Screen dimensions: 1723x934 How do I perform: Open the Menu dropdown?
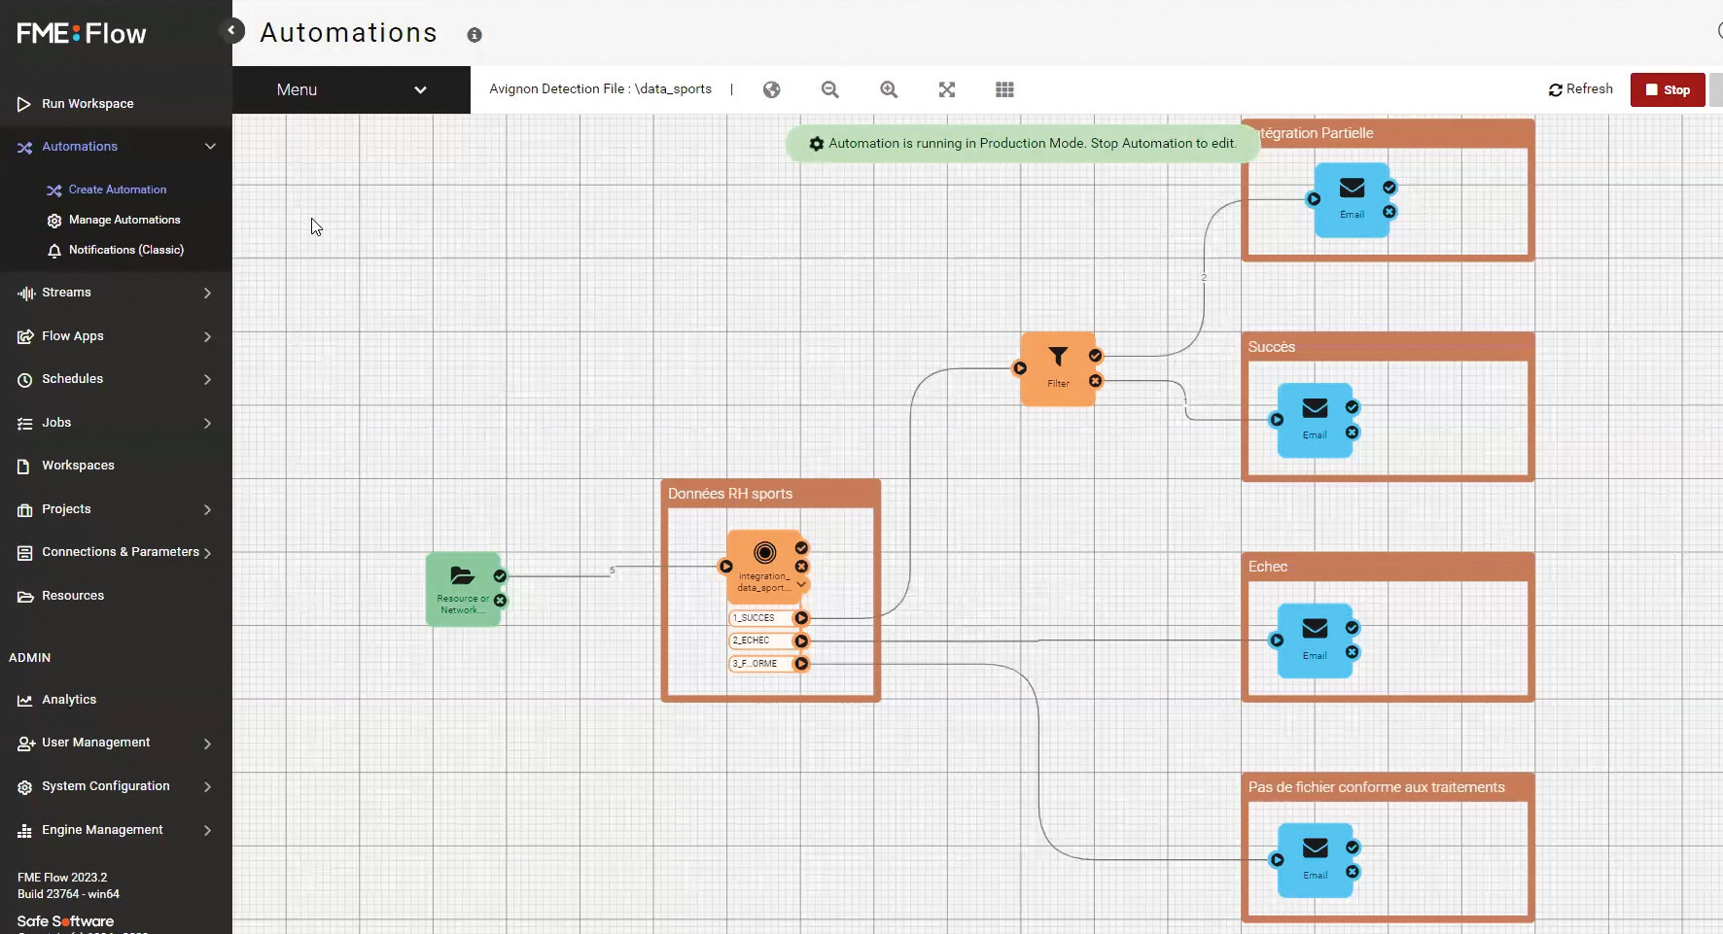[x=351, y=89]
